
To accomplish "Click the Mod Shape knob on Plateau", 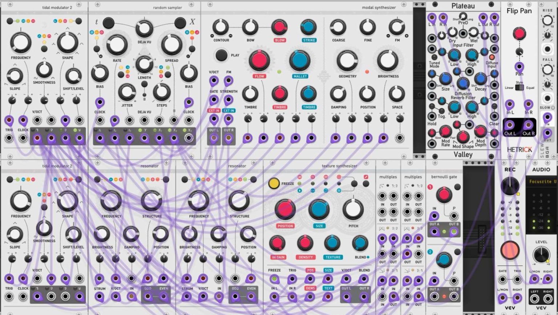I will (462, 137).
